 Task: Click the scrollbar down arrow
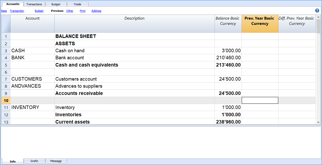tap(318, 122)
